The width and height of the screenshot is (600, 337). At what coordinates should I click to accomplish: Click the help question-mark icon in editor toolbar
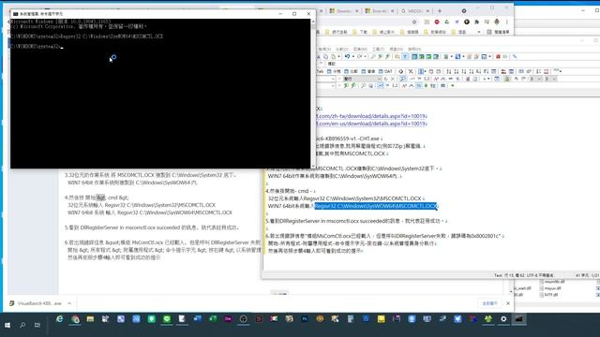coord(405,56)
